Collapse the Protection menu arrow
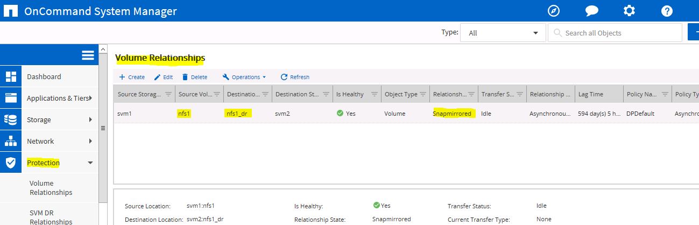The image size is (699, 225). tap(90, 163)
